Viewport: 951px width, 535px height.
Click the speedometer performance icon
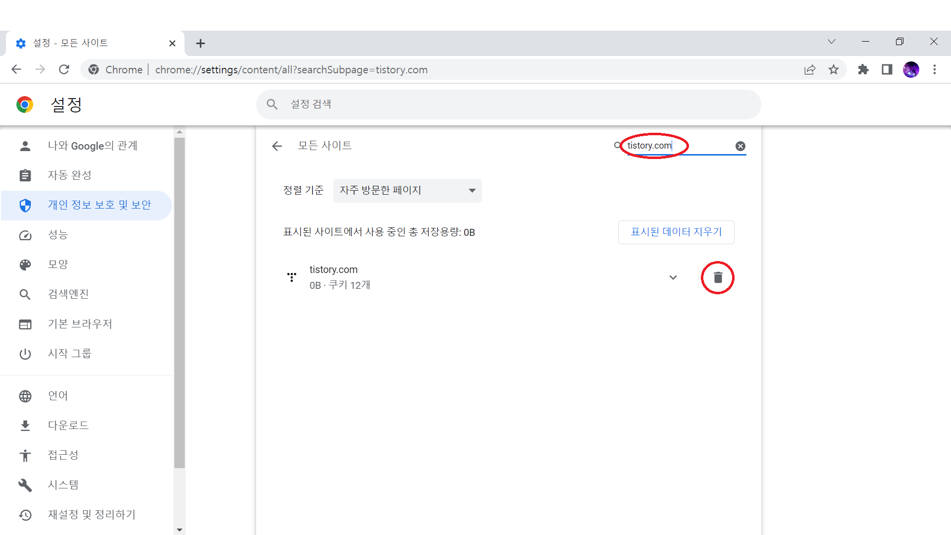tap(25, 235)
